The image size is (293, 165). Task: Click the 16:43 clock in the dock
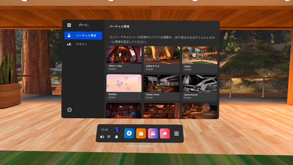point(104,130)
